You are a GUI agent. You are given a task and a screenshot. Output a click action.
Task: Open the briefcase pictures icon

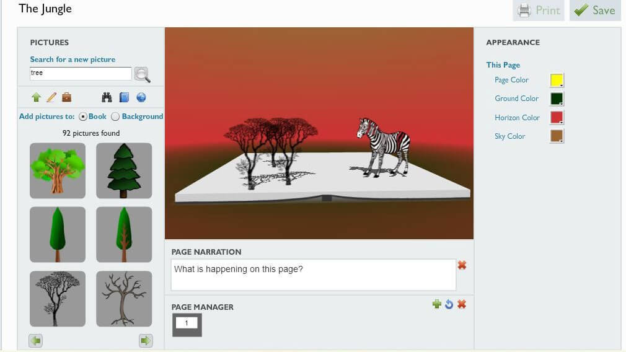67,97
